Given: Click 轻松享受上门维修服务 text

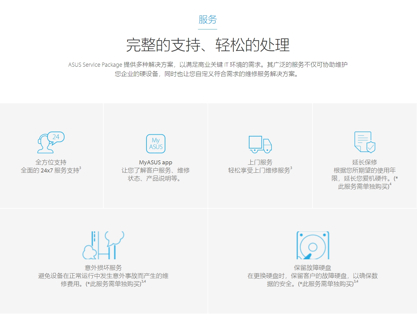Looking at the screenshot, I should (x=260, y=170).
